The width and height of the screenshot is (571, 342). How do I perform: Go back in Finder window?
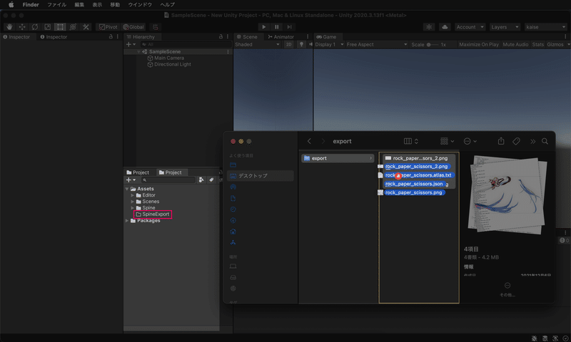[x=309, y=141]
